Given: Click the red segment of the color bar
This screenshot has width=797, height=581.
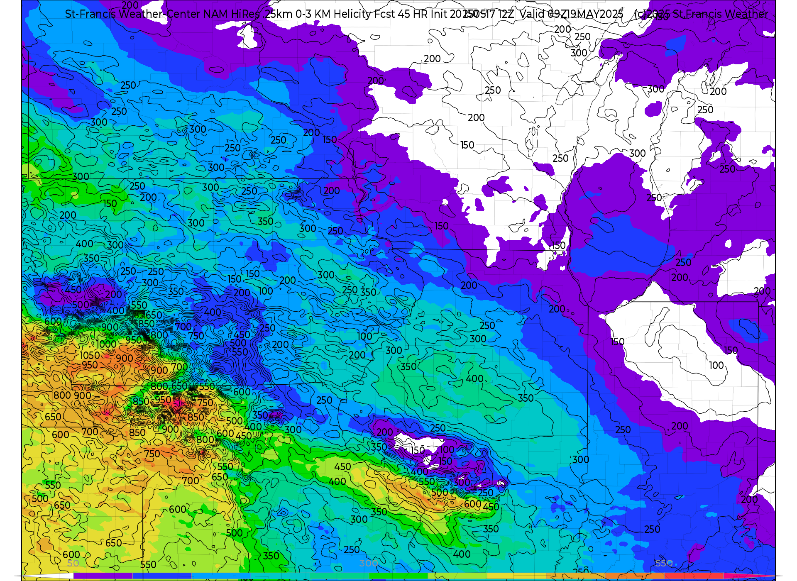Looking at the screenshot, I should [694, 576].
